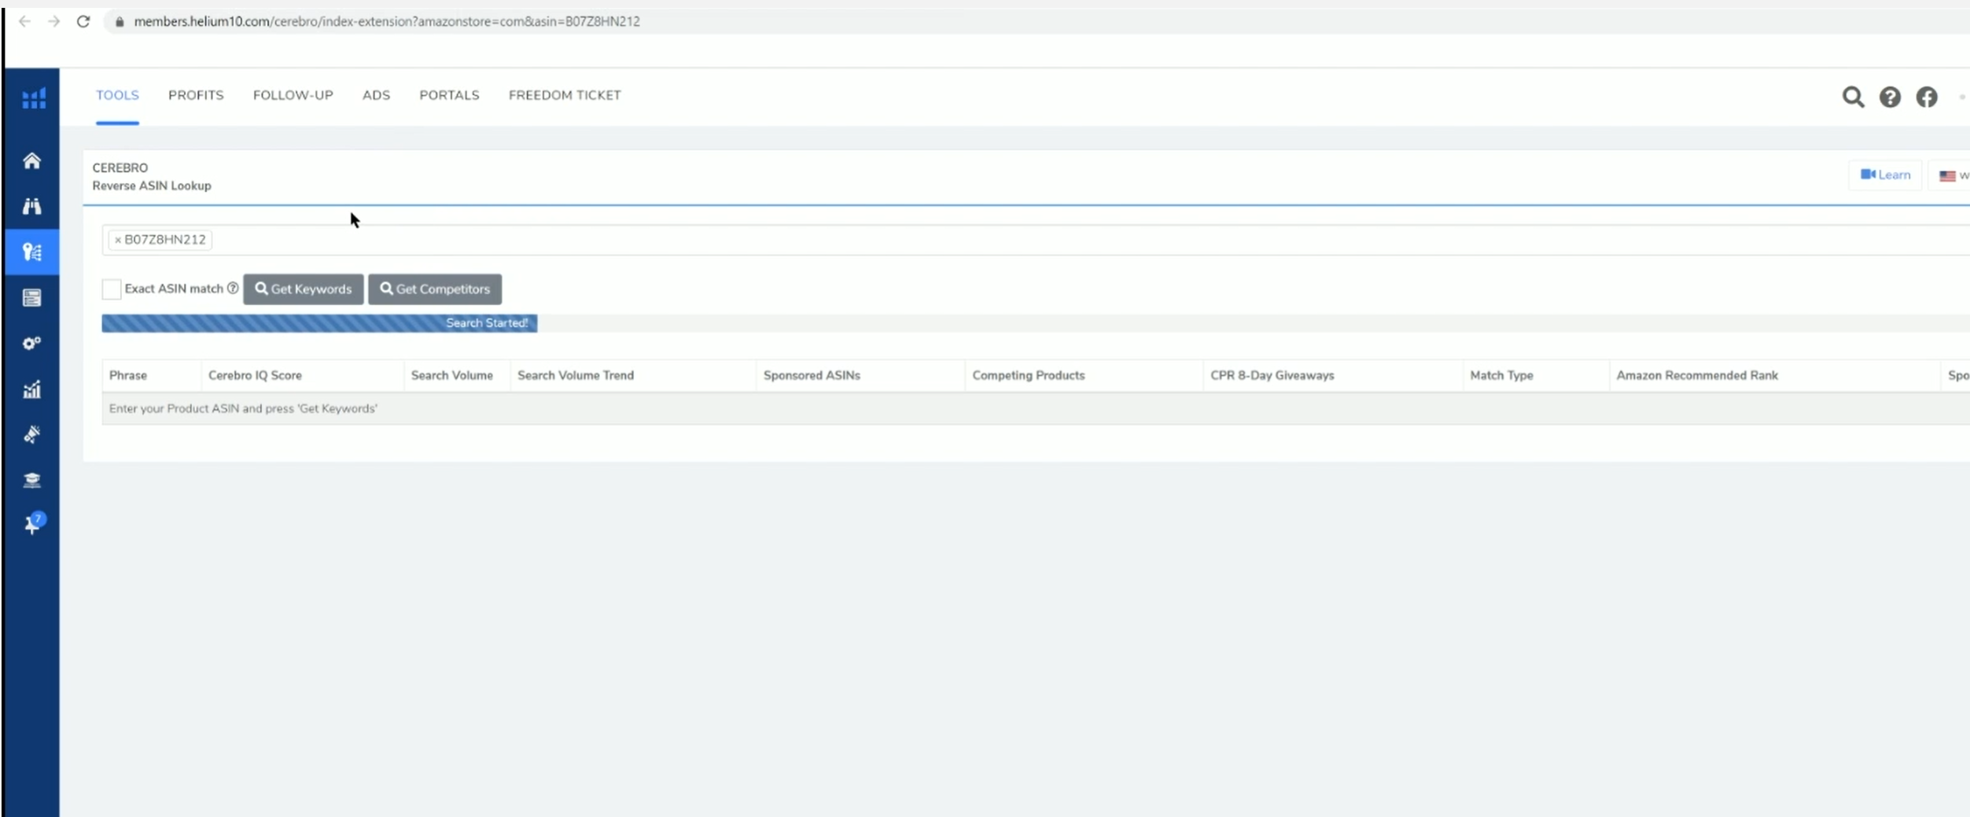Open the listing optimization sidebar icon
The image size is (1970, 817).
click(x=32, y=298)
